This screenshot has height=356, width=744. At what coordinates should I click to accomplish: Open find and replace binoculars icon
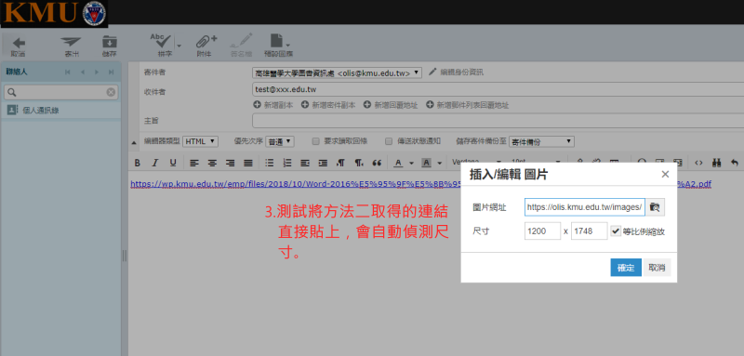[x=716, y=163]
